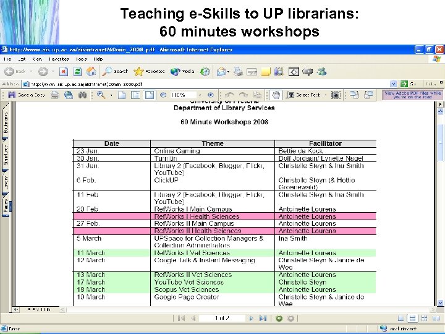Go to previous page arrow
The height and width of the screenshot is (334, 445).
[x=193, y=318]
